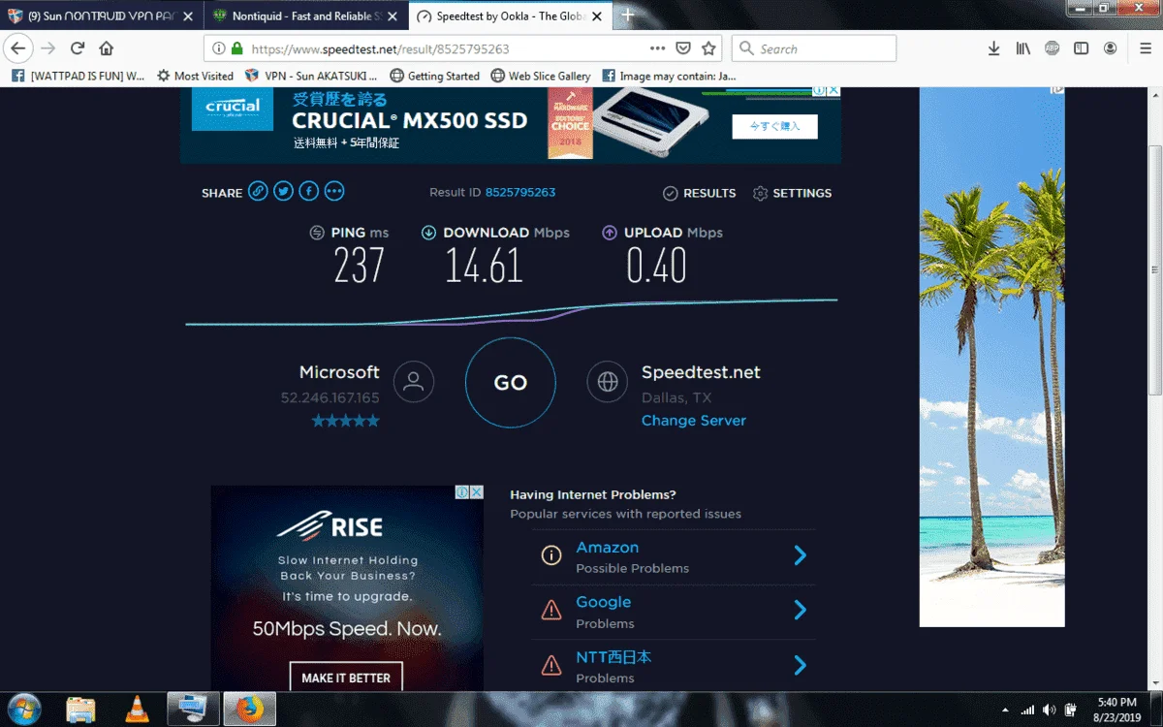Open the Most Visited bookmarks folder
The height and width of the screenshot is (727, 1163).
coord(195,76)
